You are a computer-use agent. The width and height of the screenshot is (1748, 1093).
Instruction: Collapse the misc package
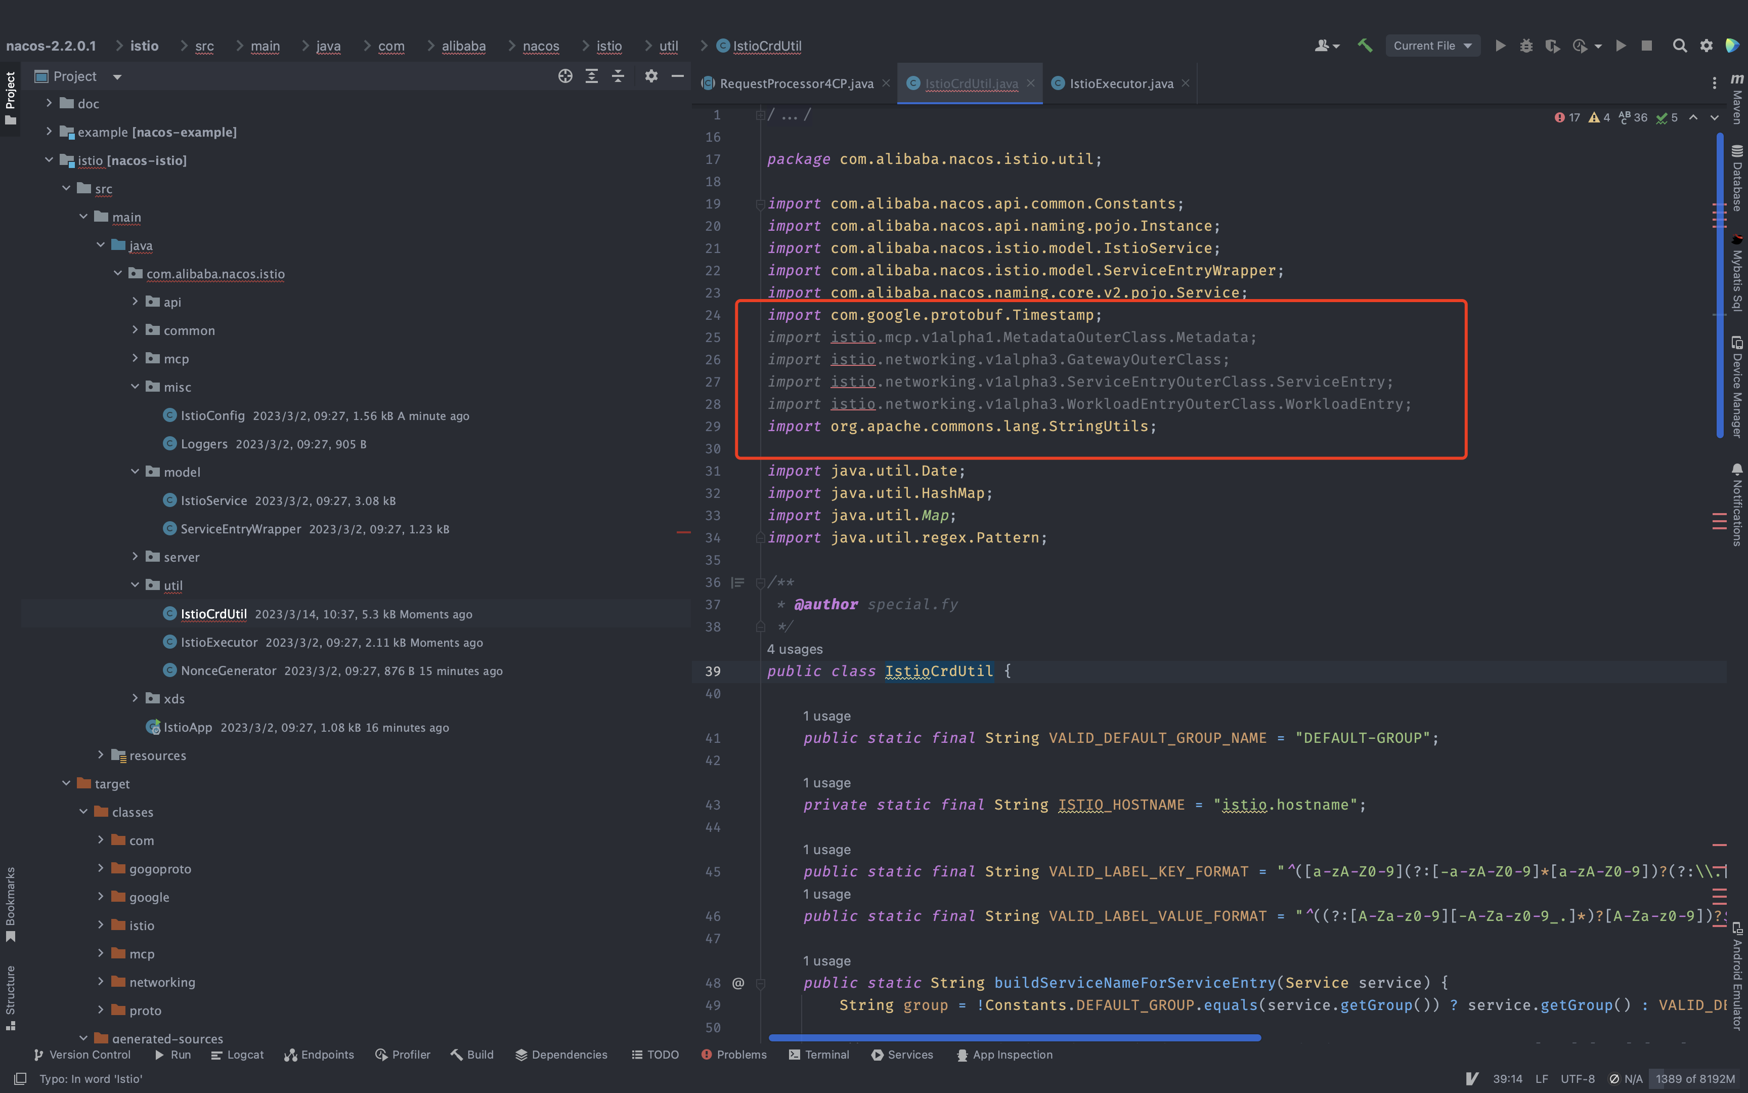pyautogui.click(x=135, y=387)
